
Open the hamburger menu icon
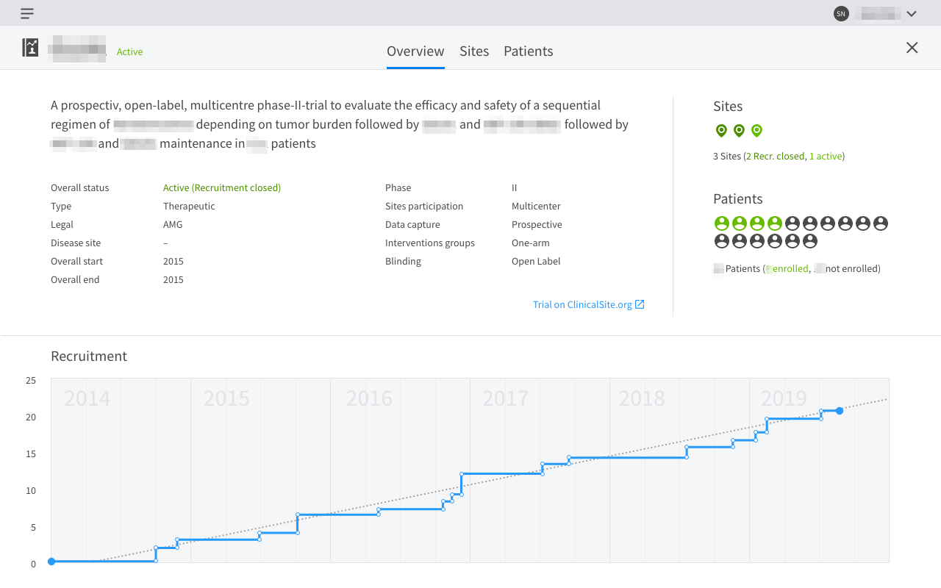(27, 13)
